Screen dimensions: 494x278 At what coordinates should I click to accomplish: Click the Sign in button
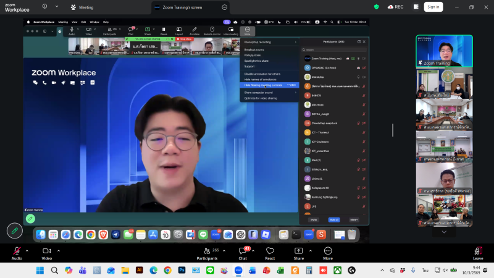pos(433,7)
